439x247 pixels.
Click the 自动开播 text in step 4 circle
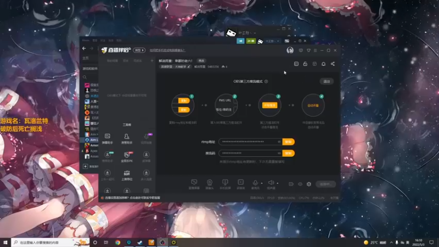pos(313,105)
